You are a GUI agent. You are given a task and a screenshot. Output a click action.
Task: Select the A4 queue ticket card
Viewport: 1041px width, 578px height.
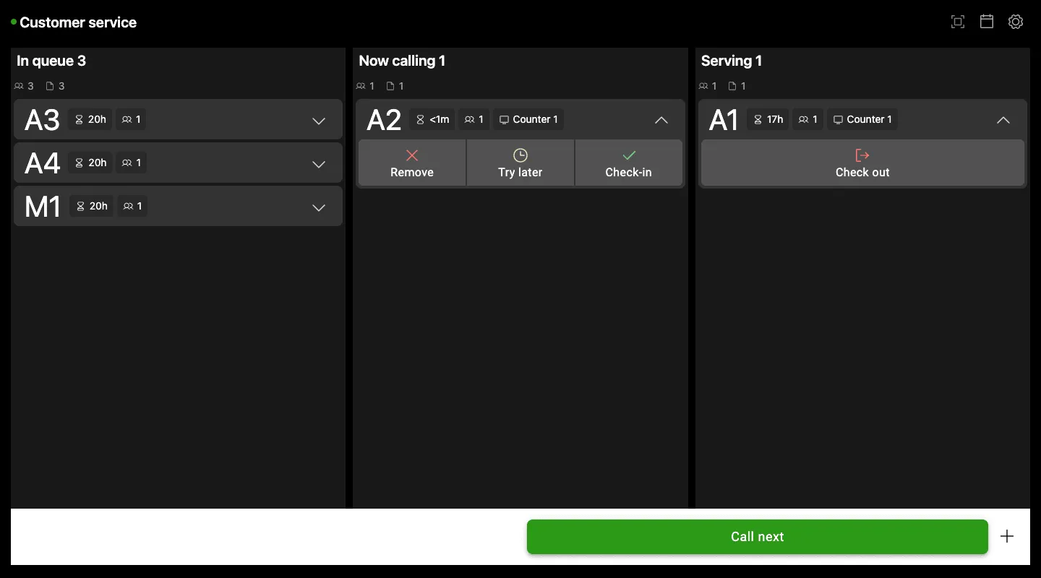pyautogui.click(x=178, y=163)
